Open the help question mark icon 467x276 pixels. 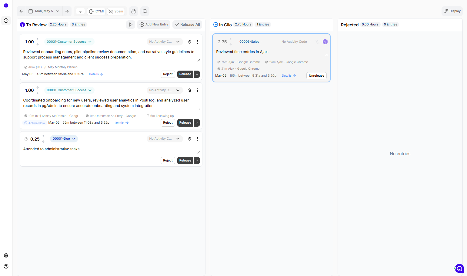click(6, 266)
